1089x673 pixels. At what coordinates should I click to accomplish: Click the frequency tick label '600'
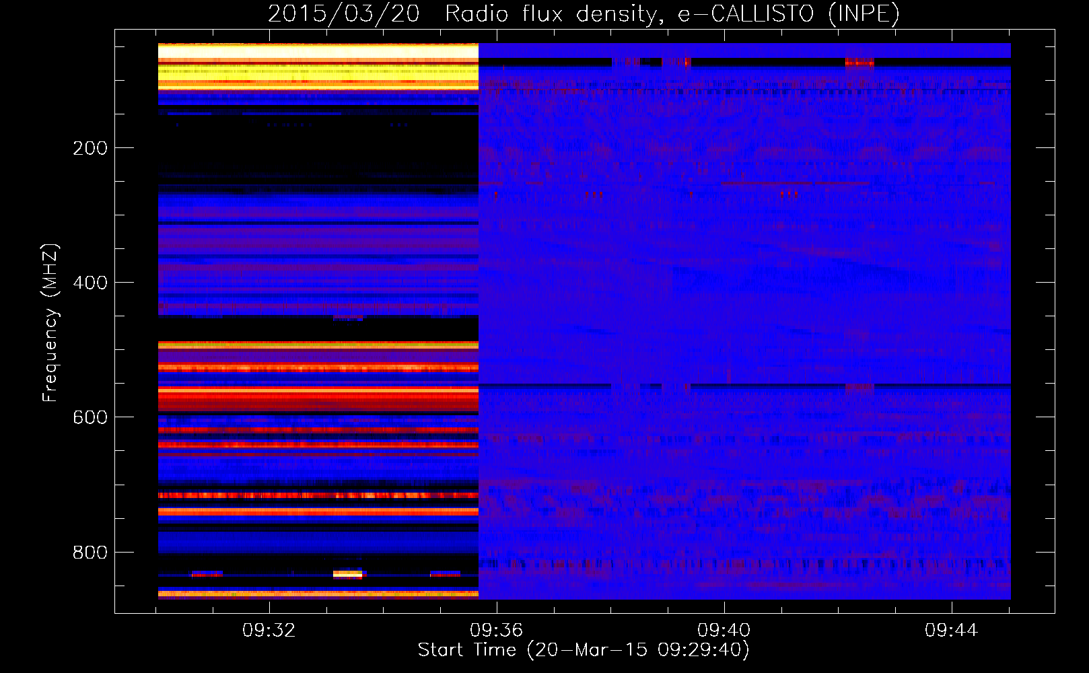pos(90,417)
